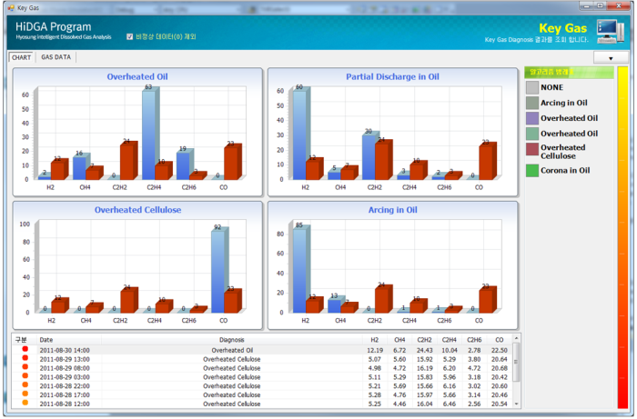The width and height of the screenshot is (637, 419).
Task: Click the green legend panel header
Action: [569, 72]
